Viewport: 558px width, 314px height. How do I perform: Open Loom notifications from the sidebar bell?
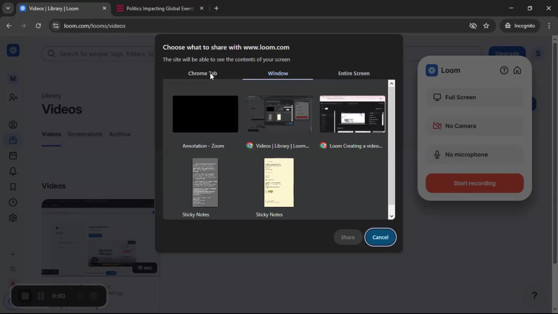click(13, 171)
